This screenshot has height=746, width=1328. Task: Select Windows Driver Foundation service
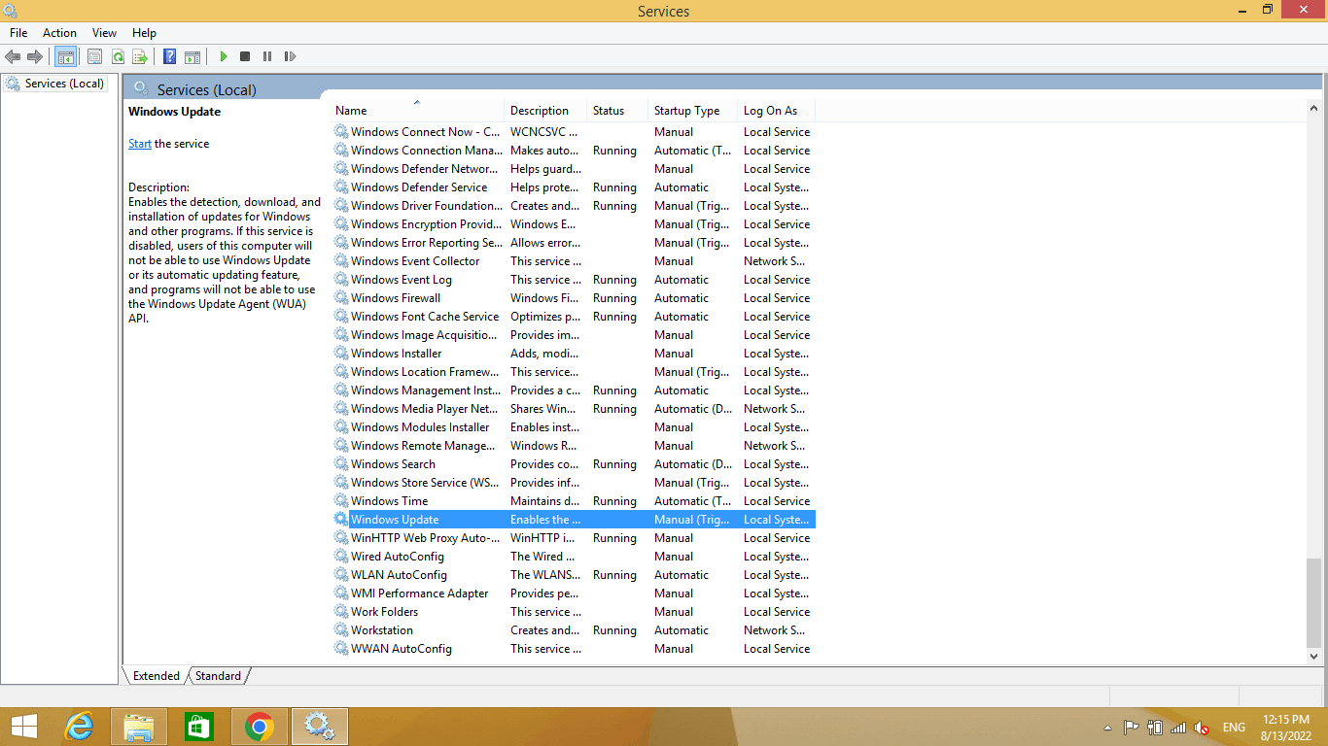574,206
